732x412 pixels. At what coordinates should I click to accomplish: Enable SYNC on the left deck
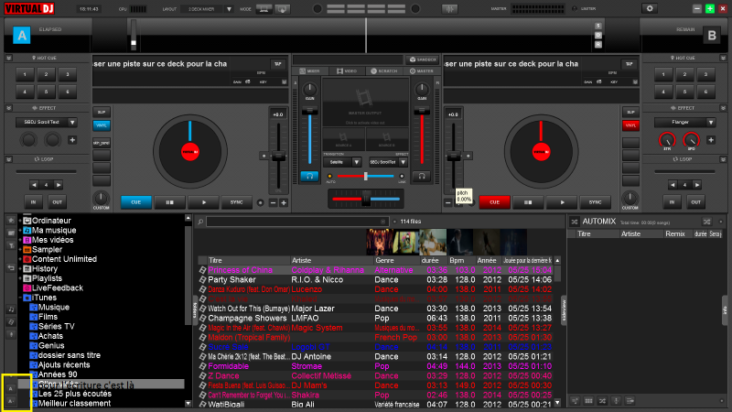236,202
